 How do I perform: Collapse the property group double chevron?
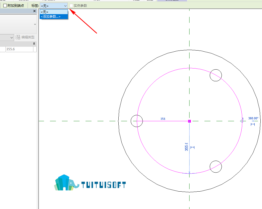click(34, 44)
